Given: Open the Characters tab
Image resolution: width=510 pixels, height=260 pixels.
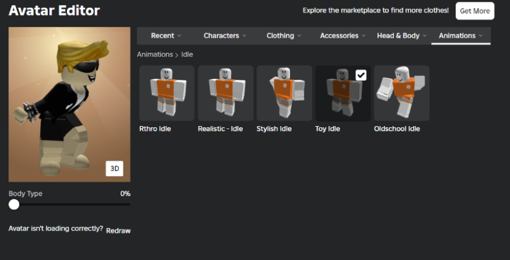Looking at the screenshot, I should click(x=225, y=36).
